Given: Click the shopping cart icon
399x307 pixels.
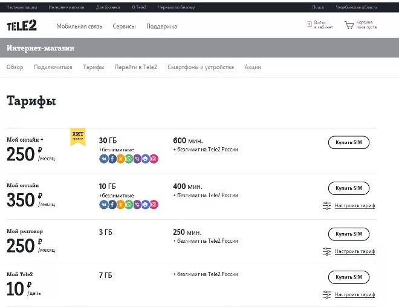Looking at the screenshot, I should coord(349,25).
